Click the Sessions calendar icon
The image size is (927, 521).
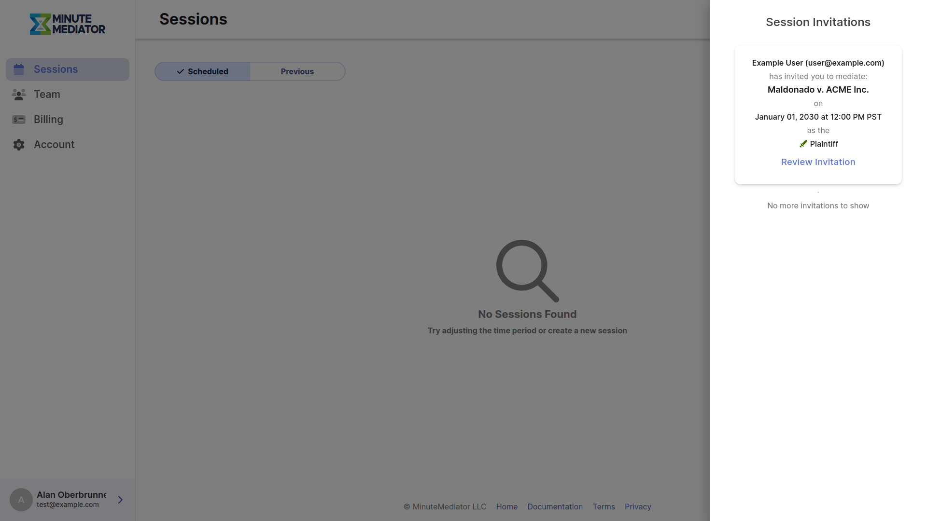point(19,69)
